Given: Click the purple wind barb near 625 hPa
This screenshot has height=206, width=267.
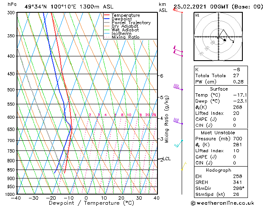Looking at the screenshot, I should [x=178, y=122].
